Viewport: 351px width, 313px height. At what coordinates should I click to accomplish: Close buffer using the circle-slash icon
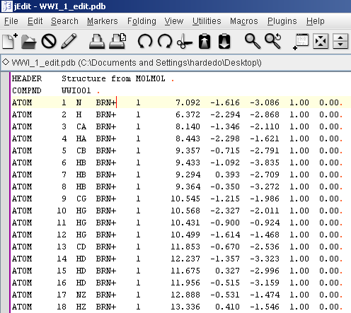pyautogui.click(x=49, y=41)
